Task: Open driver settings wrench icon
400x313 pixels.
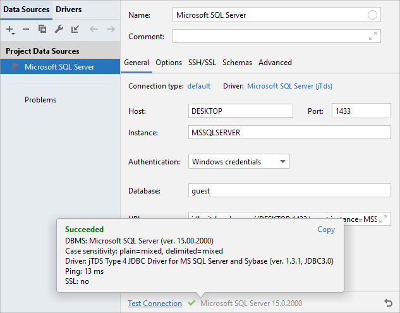Action: point(59,29)
